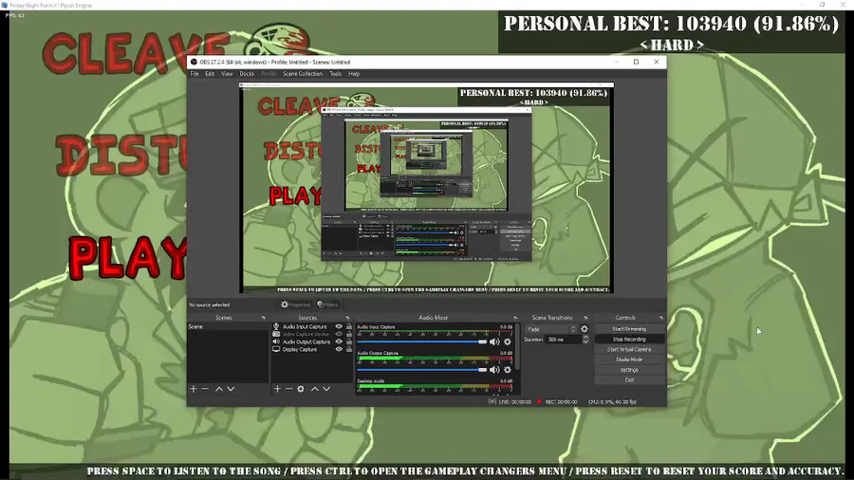The width and height of the screenshot is (854, 480).
Task: Lock the Video Capture Device source
Action: click(349, 334)
